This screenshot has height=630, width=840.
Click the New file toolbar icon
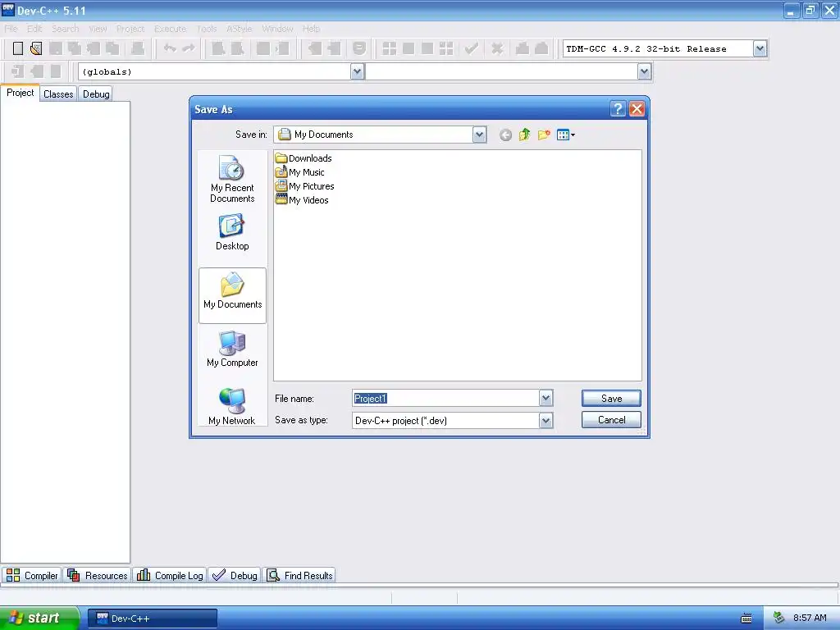18,48
